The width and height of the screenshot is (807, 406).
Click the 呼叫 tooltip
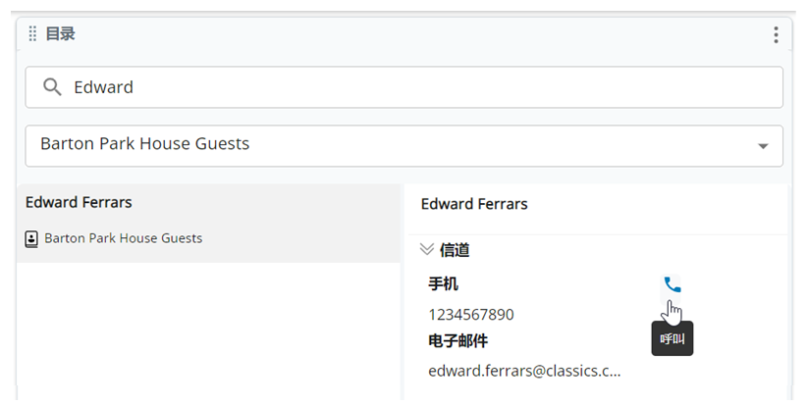point(672,338)
